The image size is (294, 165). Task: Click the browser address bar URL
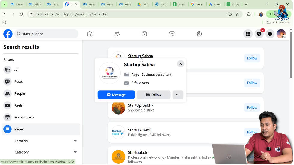click(x=71, y=14)
